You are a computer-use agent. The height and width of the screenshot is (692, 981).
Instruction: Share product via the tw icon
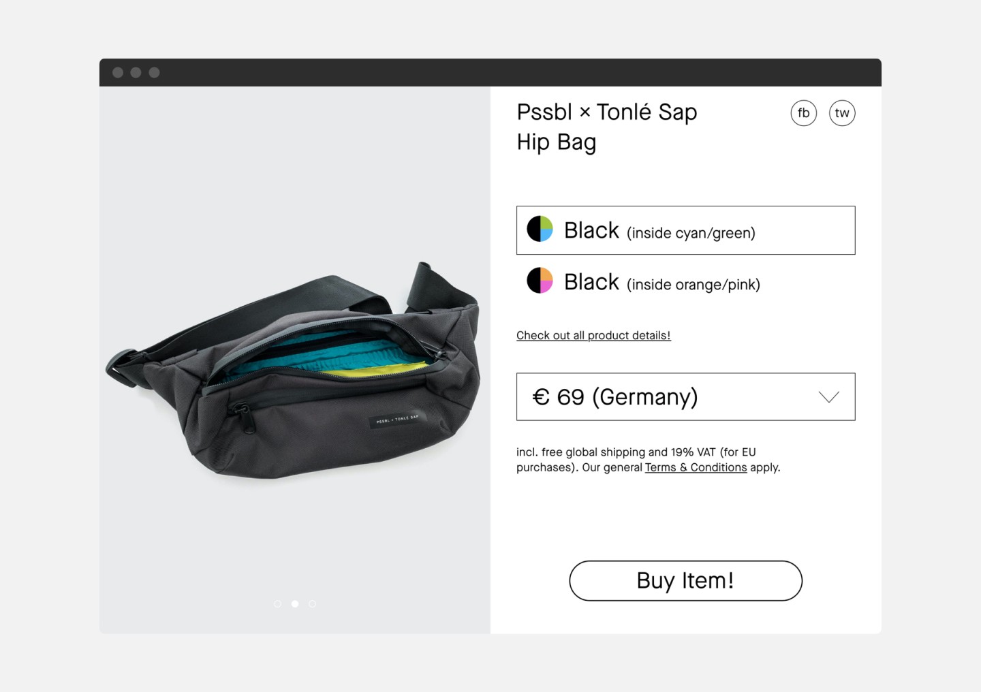[842, 113]
